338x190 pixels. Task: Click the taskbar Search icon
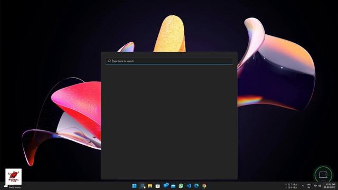pyautogui.click(x=142, y=186)
